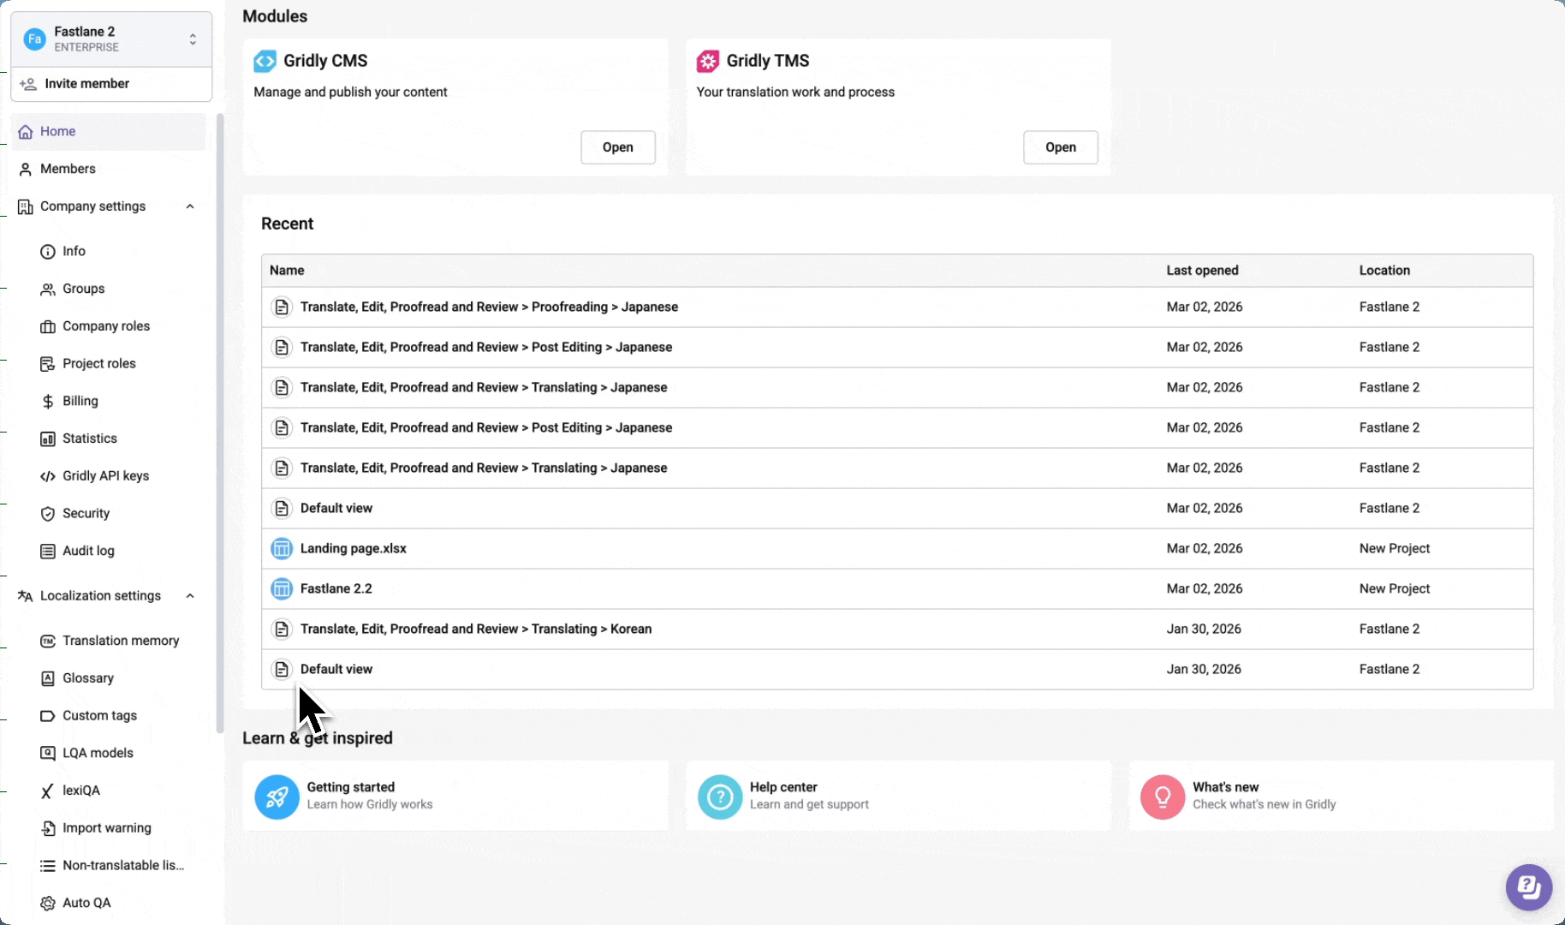1565x925 pixels.
Task: Click the Getting started rocket icon
Action: [x=277, y=797]
